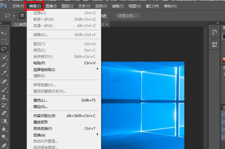Select the Rectangular Marquee tool
Viewport: 225px width, 149px height.
click(x=4, y=41)
